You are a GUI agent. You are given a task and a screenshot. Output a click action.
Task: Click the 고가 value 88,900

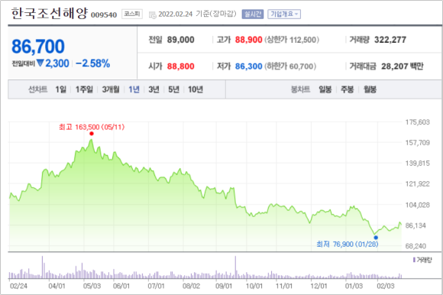[x=249, y=40]
